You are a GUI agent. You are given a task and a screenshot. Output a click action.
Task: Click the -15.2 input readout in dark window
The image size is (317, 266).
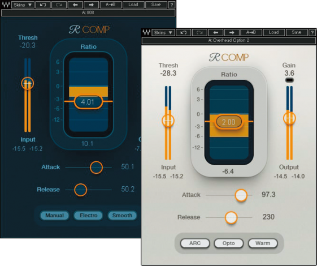tap(36, 149)
